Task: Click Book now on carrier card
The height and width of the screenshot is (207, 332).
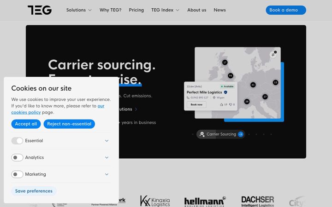Action: click(x=196, y=104)
